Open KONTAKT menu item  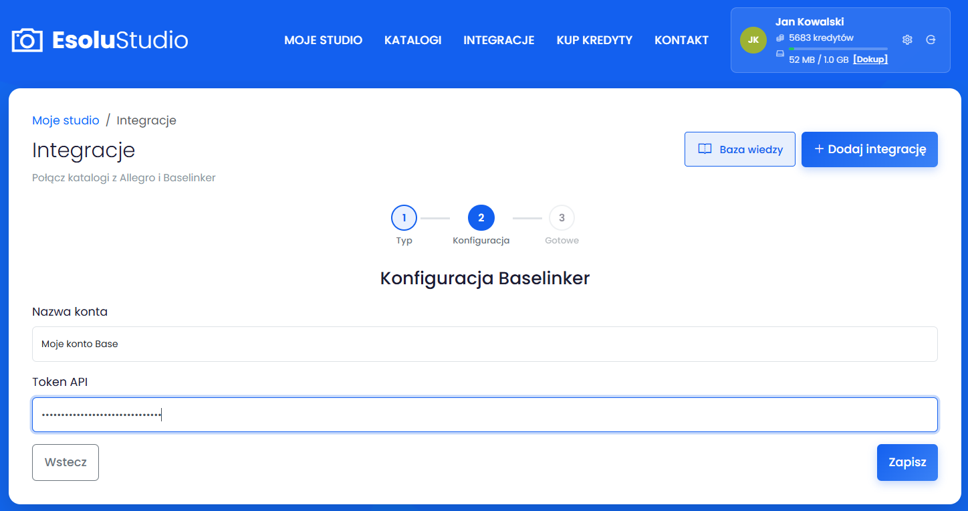(x=681, y=40)
